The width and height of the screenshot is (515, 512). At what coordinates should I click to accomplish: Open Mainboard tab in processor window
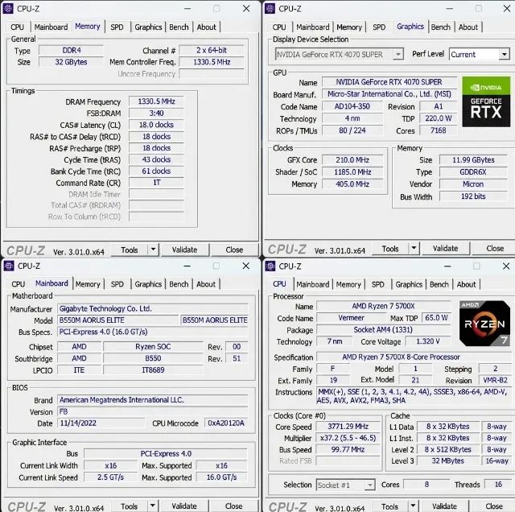pos(313,285)
